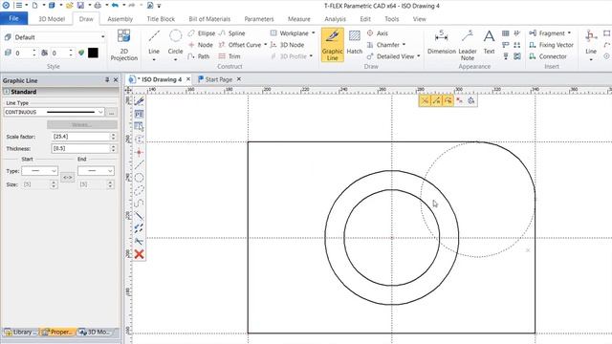Click the red X cancel icon in vertical toolbar

pyautogui.click(x=139, y=254)
